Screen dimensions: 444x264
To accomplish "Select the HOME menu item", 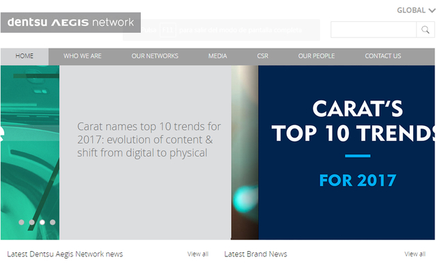I will click(x=25, y=56).
